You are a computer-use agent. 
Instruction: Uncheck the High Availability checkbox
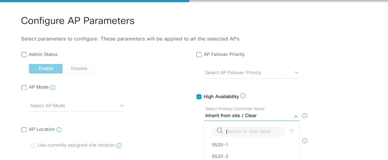(199, 97)
